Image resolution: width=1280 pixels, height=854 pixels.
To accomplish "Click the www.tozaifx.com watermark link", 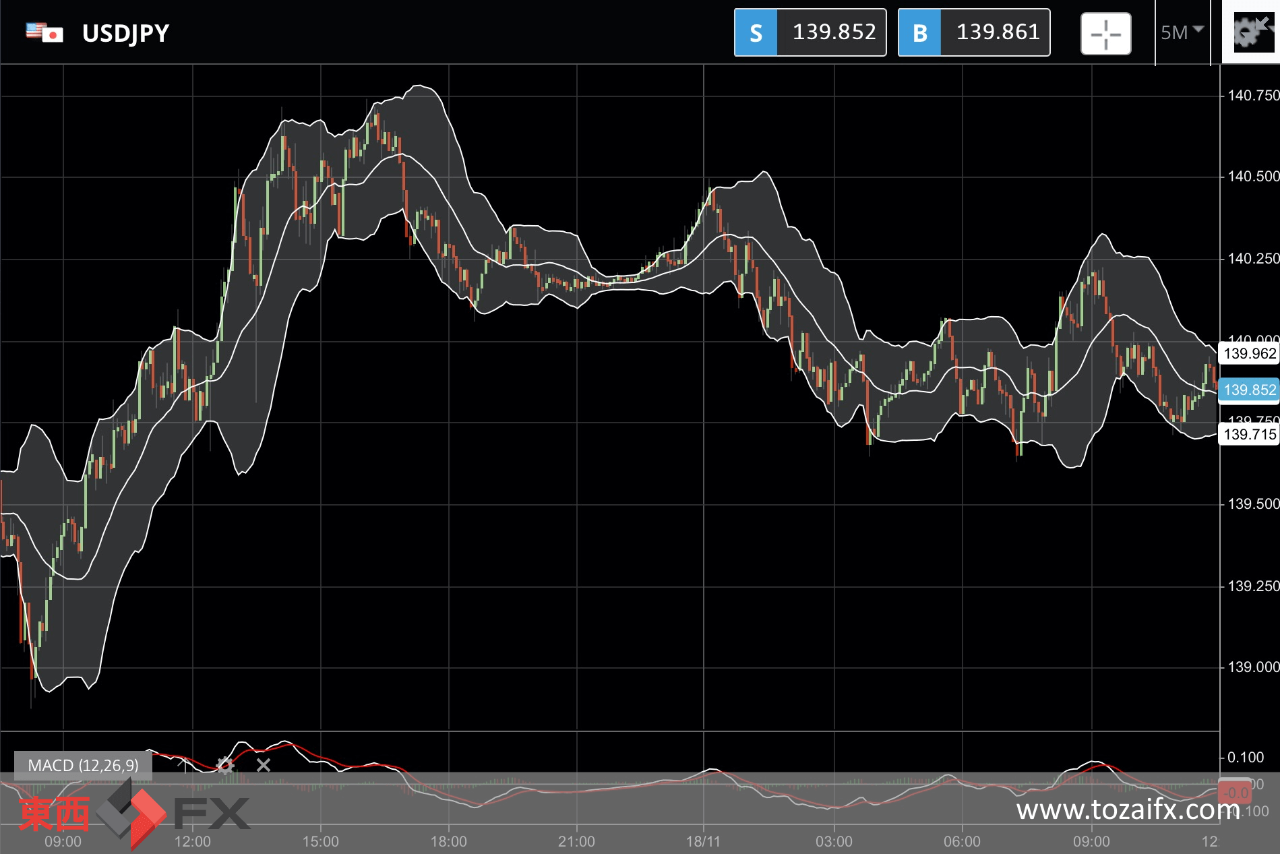I will point(1127,810).
